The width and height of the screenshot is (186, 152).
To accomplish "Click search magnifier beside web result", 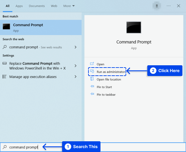I will tap(5, 47).
